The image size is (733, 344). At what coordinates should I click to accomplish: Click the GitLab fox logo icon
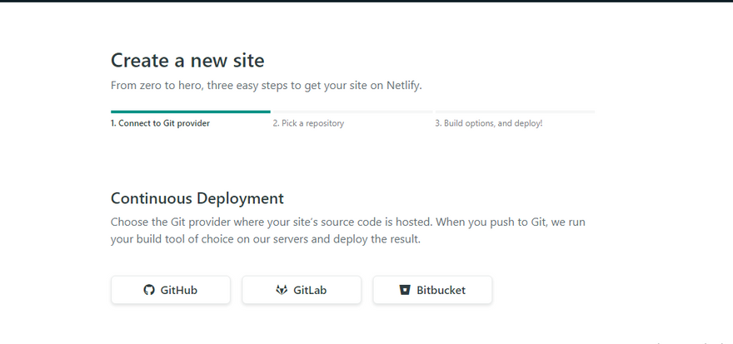282,290
